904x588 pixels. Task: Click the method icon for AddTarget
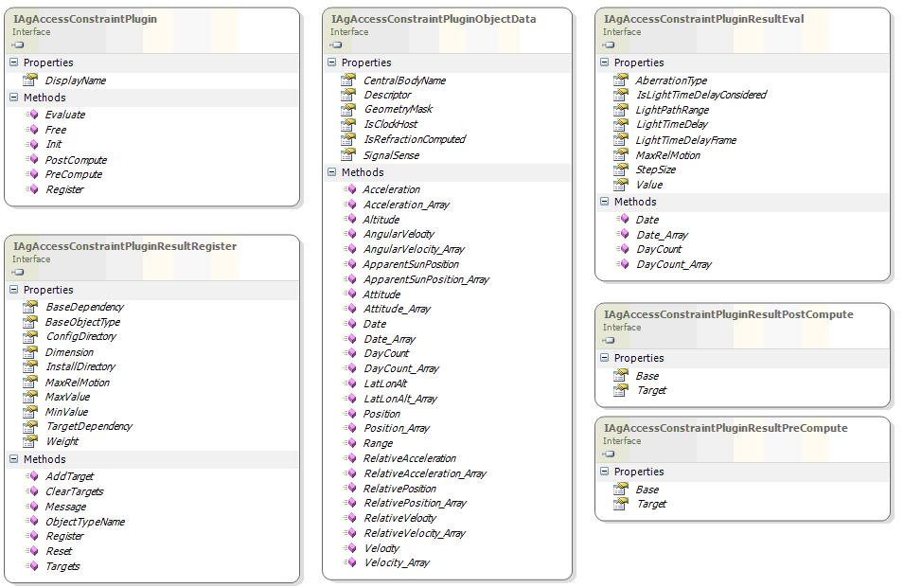[31, 476]
